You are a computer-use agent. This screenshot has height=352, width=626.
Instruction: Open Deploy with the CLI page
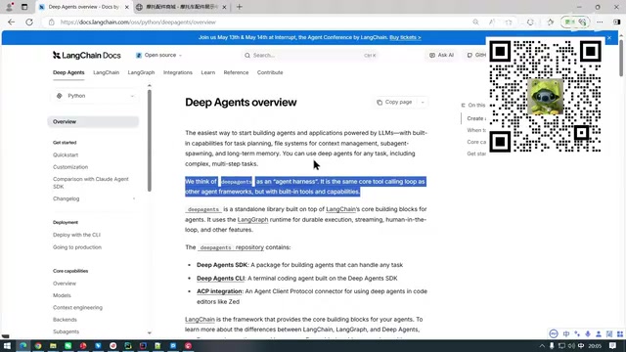(x=76, y=235)
